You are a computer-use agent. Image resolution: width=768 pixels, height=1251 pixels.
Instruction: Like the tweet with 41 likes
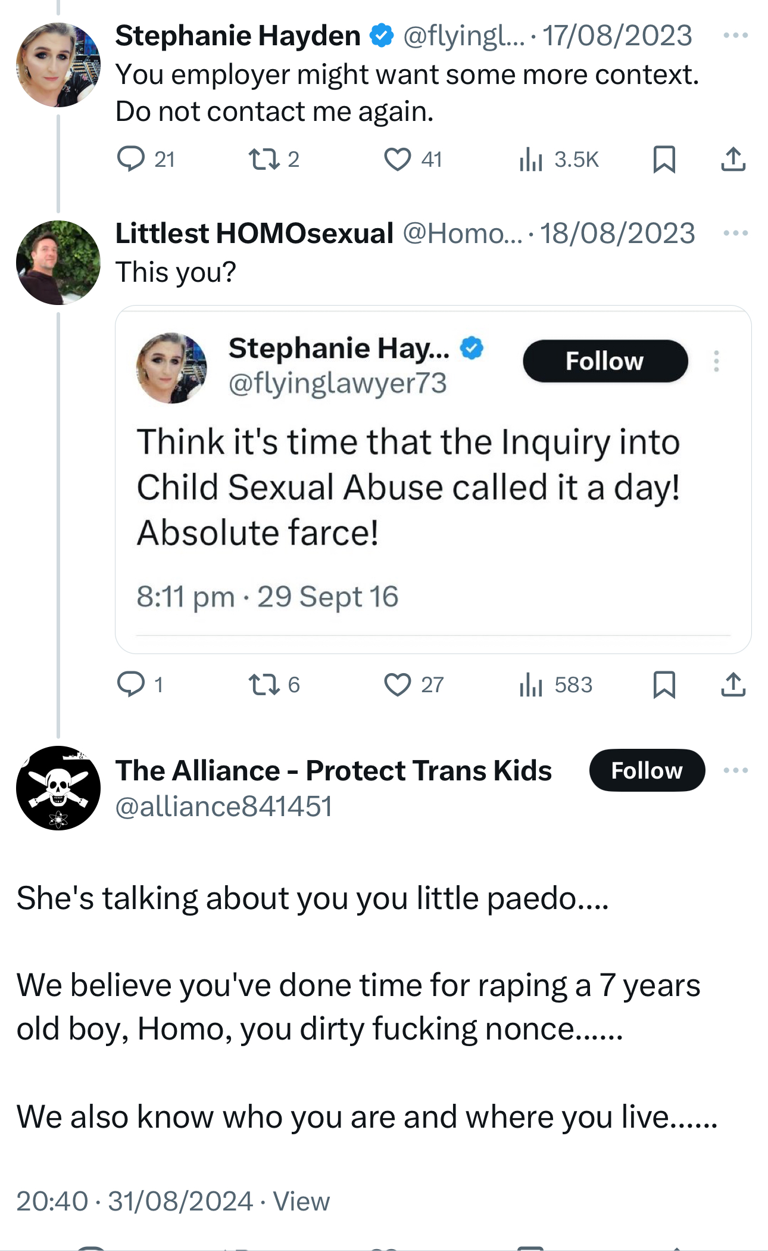[x=398, y=159]
